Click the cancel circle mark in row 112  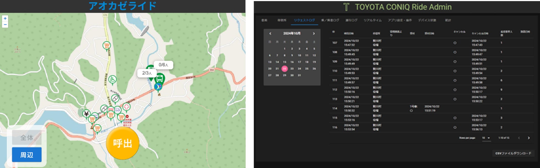[455, 90]
